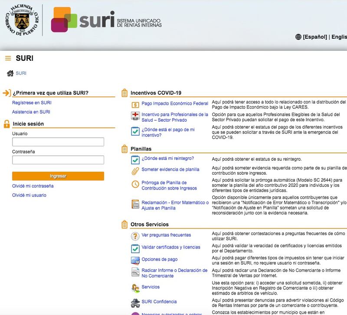
Task: Open Regístrese en SURI link
Action: point(32,103)
